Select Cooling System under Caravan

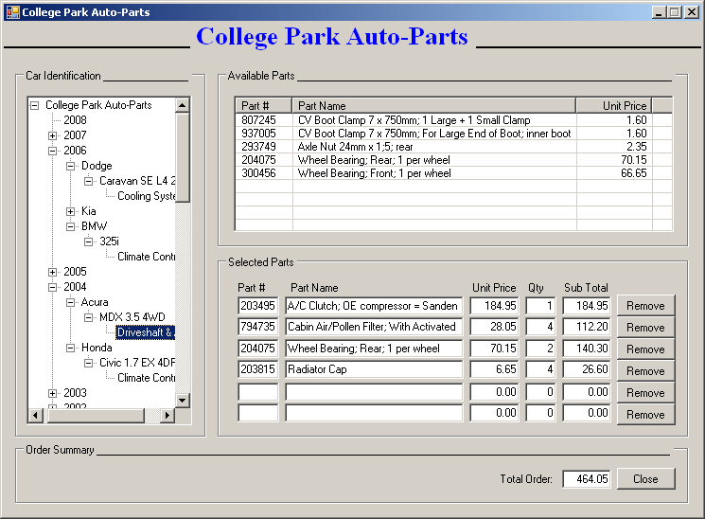coord(146,196)
